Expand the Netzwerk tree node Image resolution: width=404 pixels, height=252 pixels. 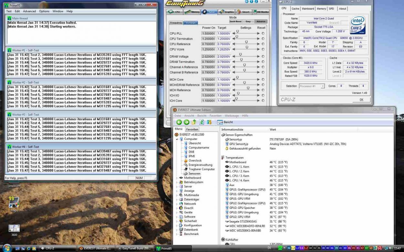pyautogui.click(x=177, y=204)
